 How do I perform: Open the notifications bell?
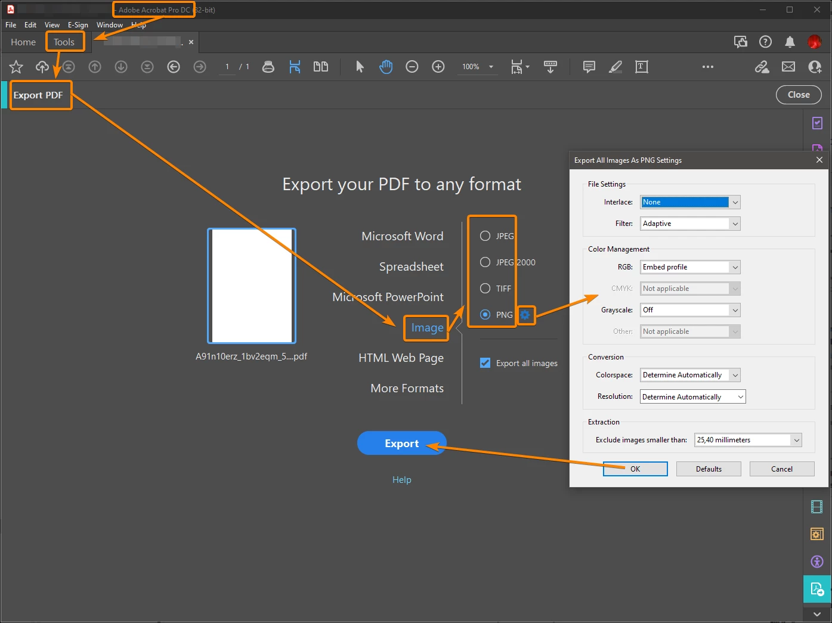[790, 42]
